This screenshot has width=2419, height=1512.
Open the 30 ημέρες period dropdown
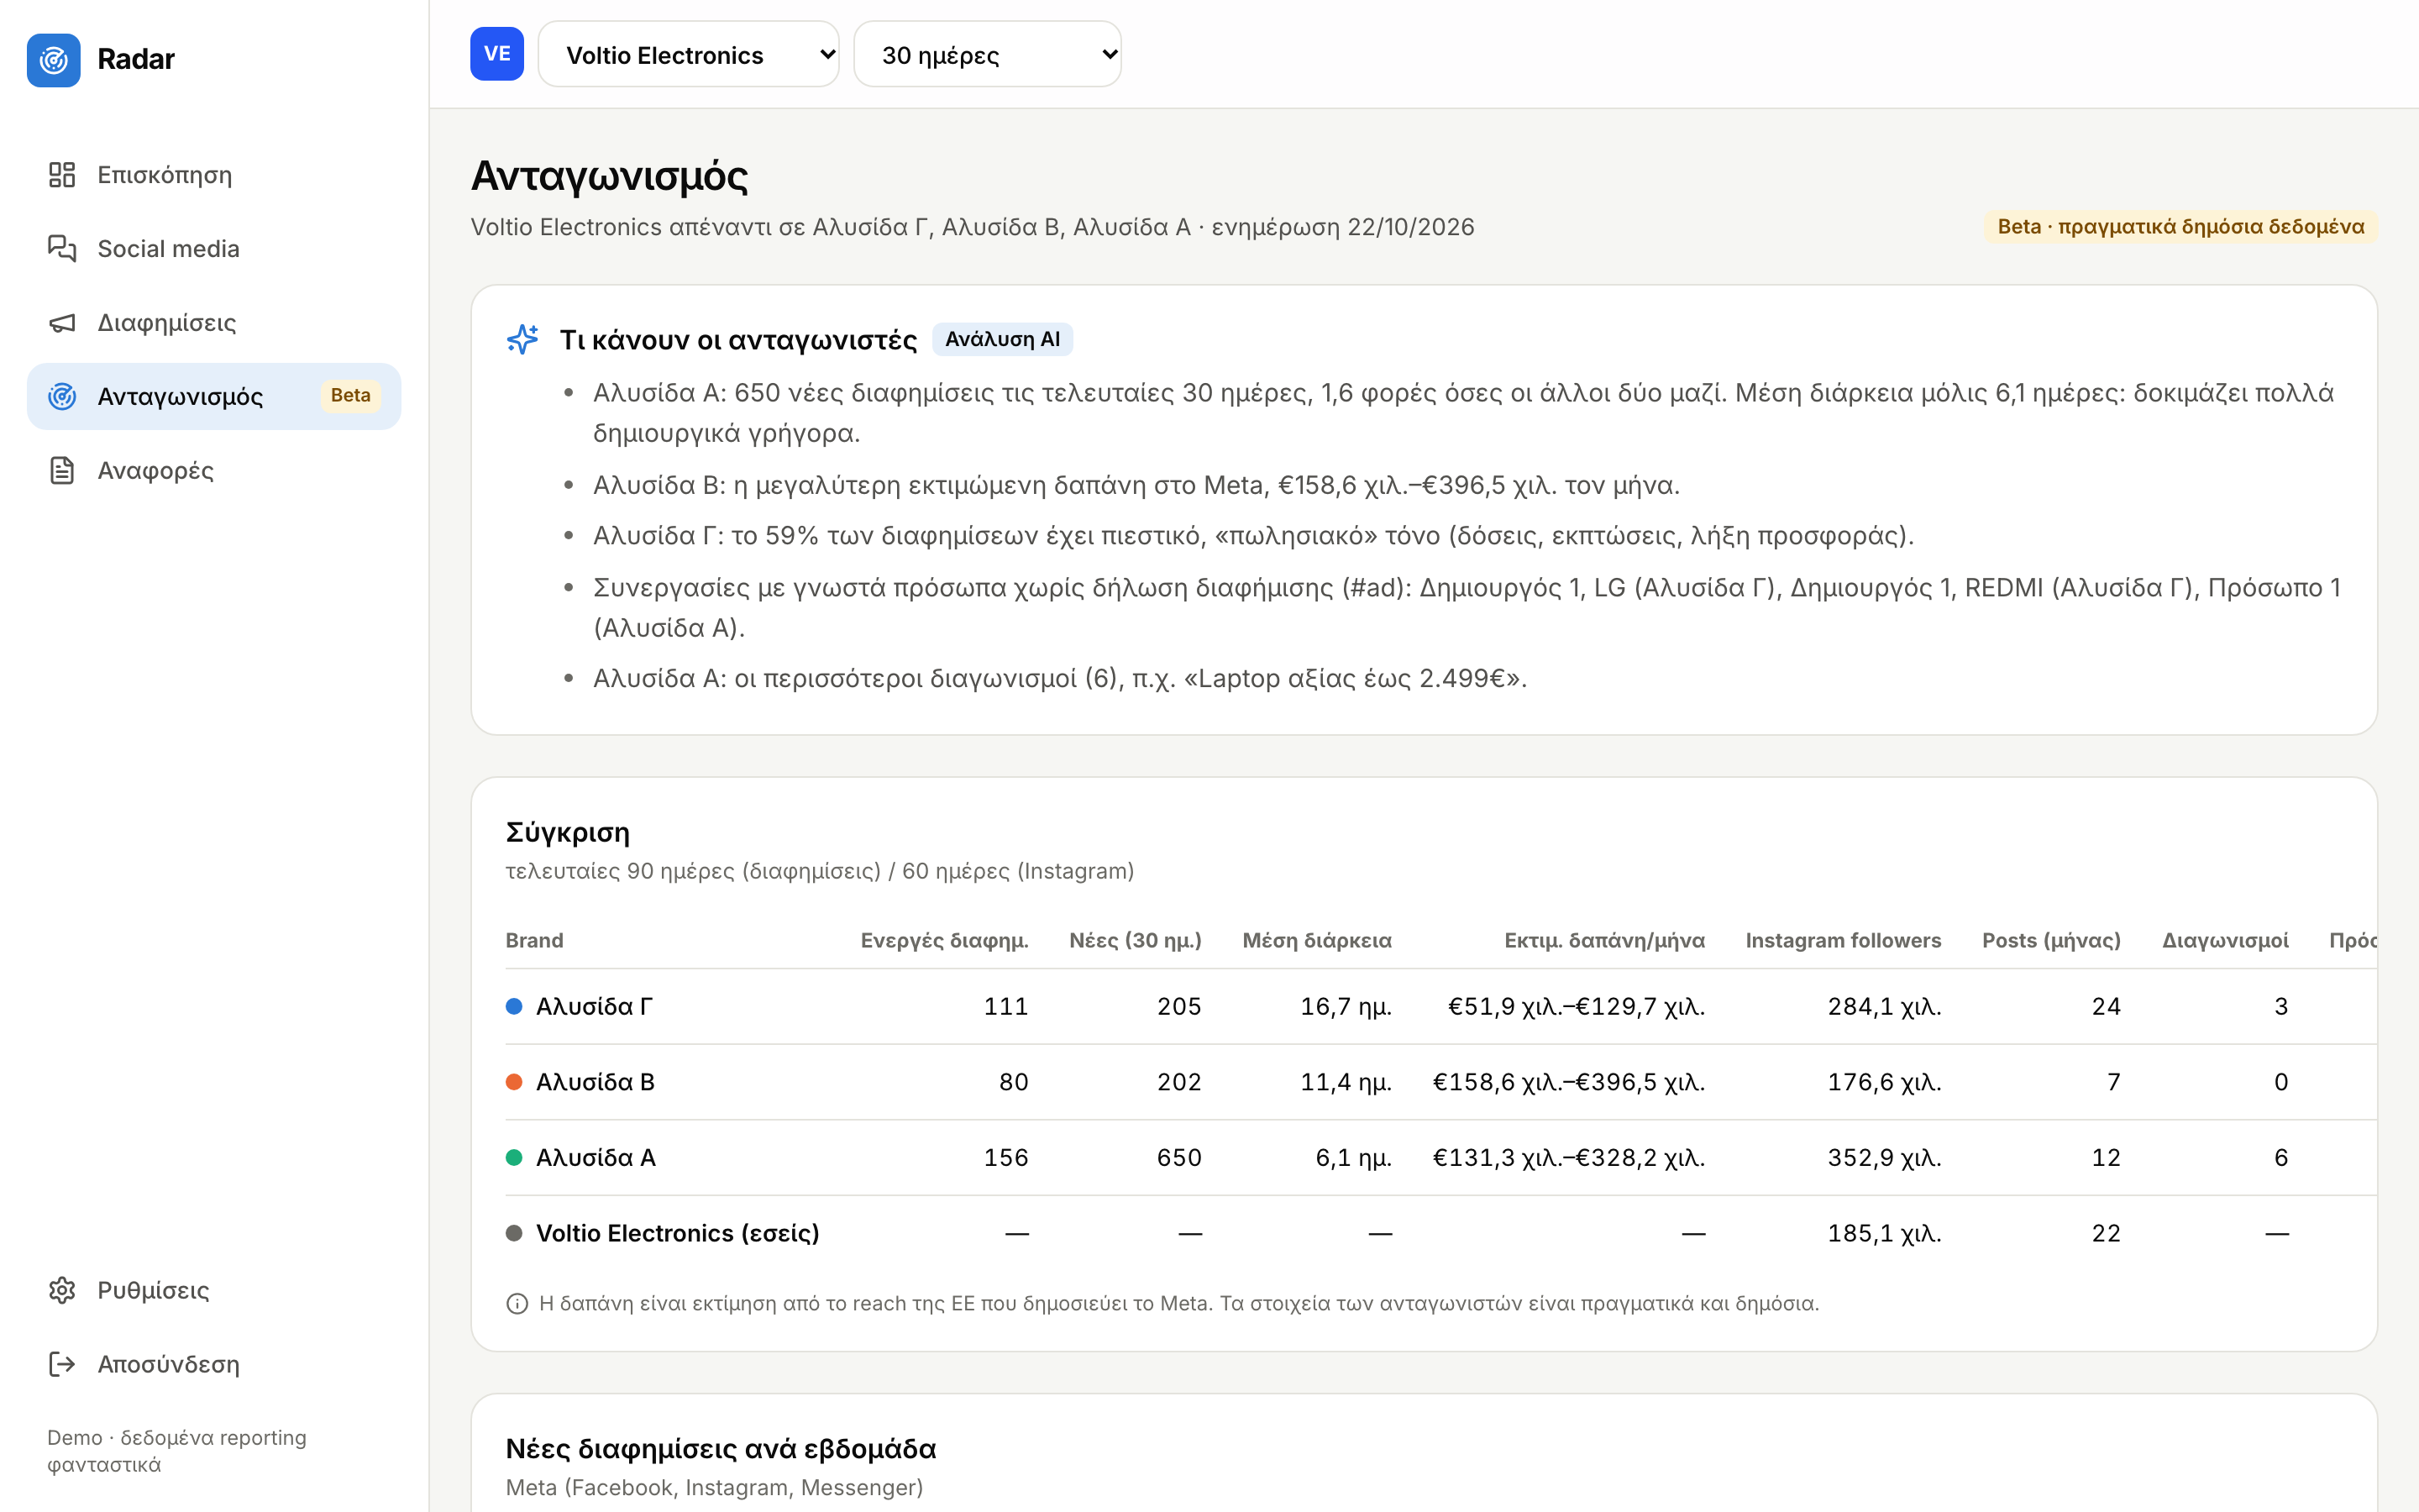point(988,54)
